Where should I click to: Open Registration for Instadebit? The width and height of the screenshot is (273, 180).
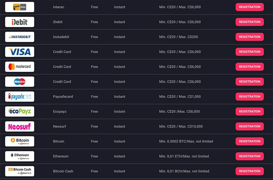[x=249, y=37]
